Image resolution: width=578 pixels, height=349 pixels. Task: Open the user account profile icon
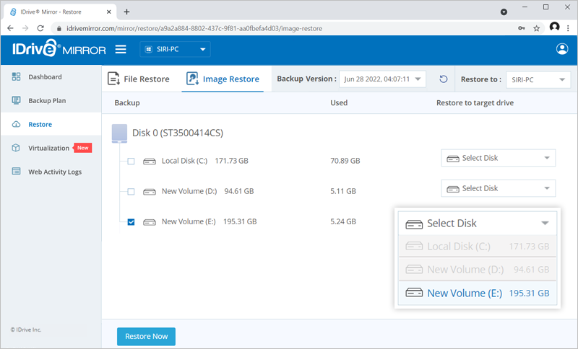point(562,49)
